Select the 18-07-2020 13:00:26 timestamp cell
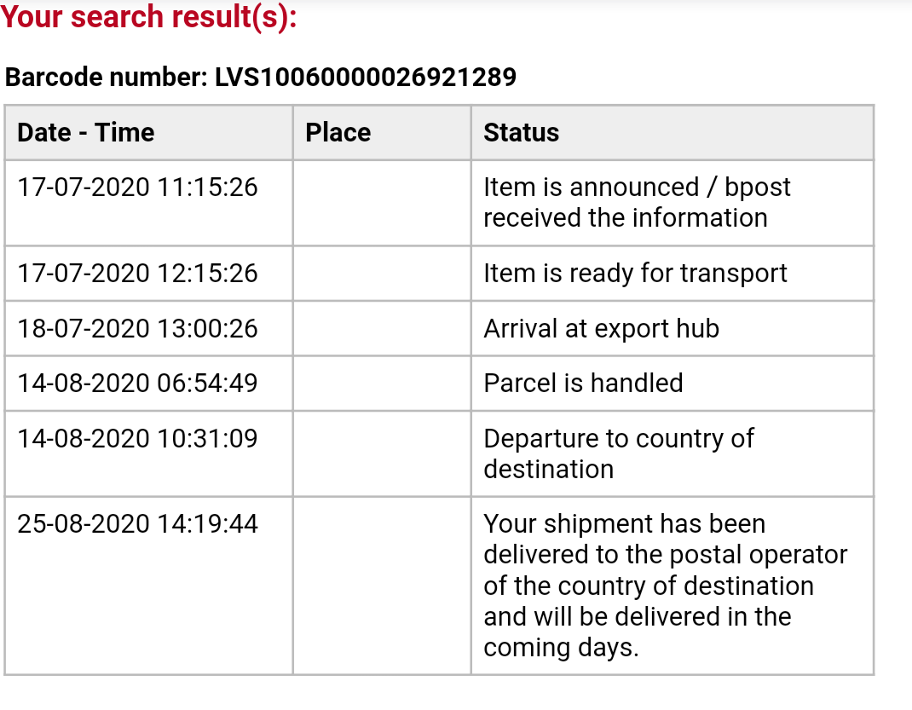This screenshot has height=710, width=912. click(137, 328)
